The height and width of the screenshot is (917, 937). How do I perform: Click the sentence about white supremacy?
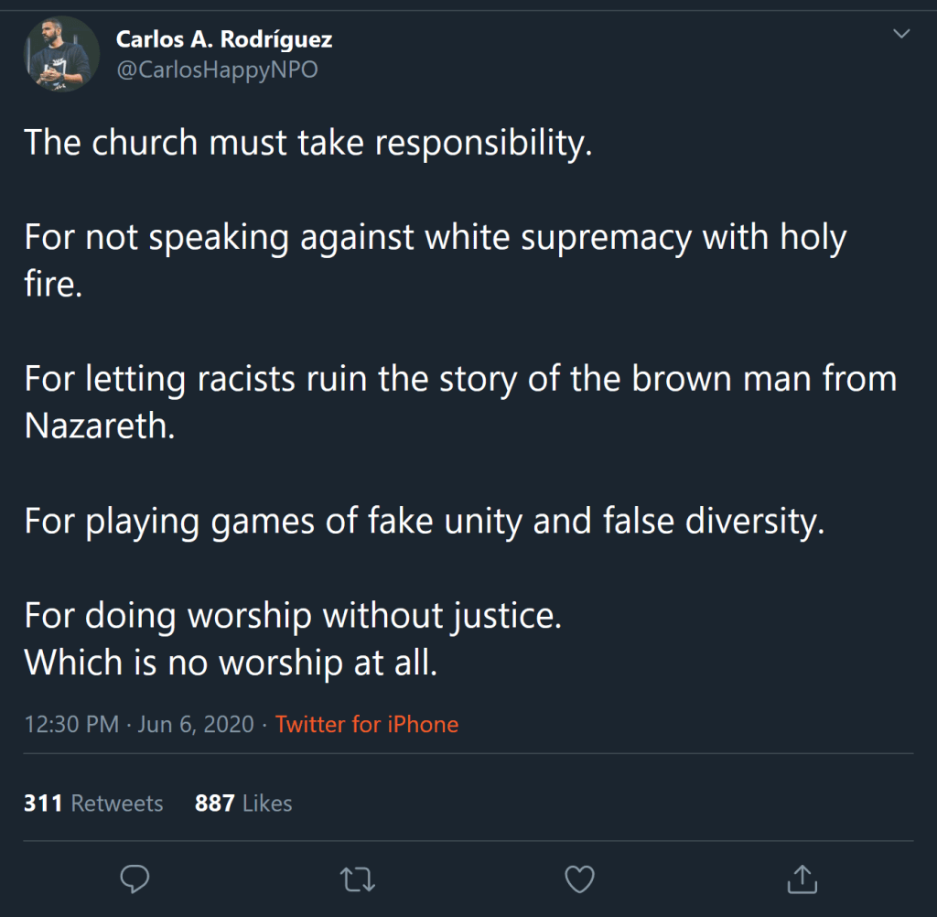coord(435,239)
